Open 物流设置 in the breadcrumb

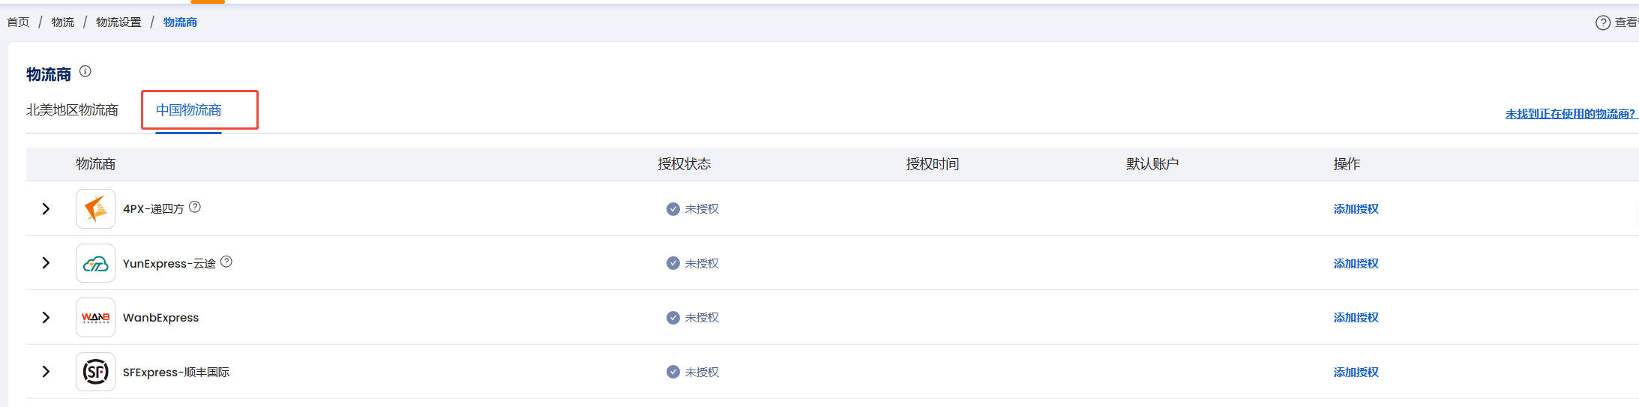click(118, 22)
